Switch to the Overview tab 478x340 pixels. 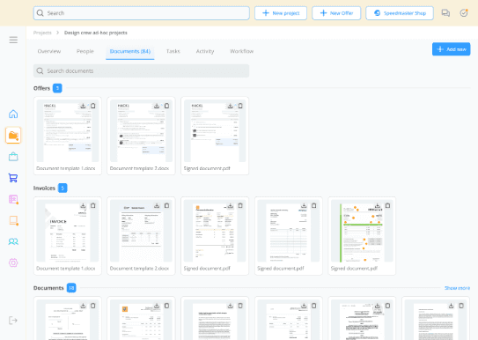click(49, 51)
